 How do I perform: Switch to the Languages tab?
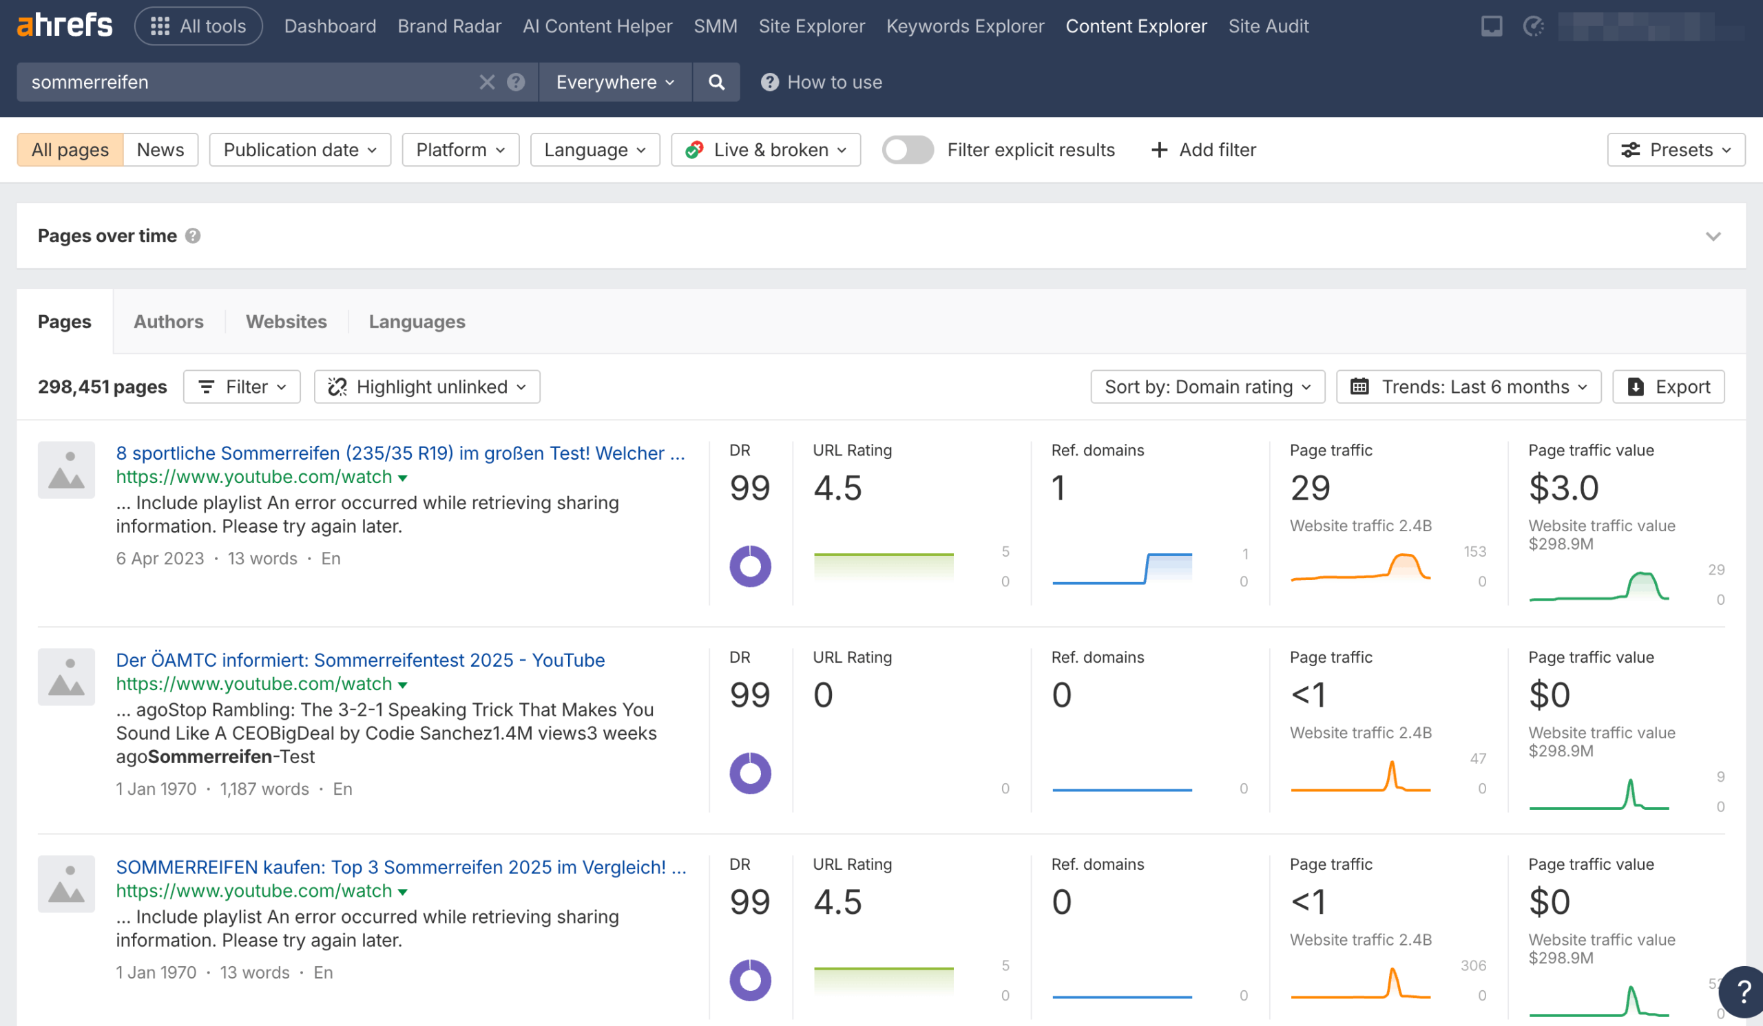coord(417,321)
